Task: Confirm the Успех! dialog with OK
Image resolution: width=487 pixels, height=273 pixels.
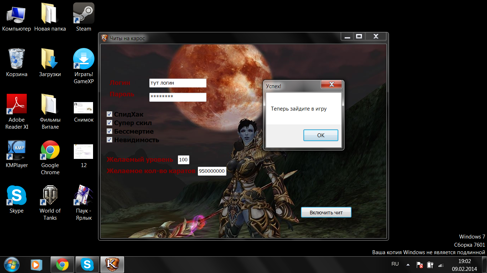Action: point(321,135)
